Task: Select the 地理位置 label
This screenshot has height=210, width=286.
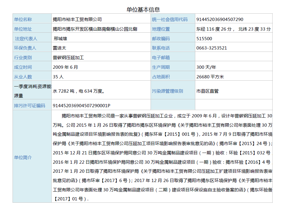Action: (x=161, y=29)
